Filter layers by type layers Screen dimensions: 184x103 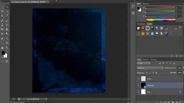coord(167,63)
